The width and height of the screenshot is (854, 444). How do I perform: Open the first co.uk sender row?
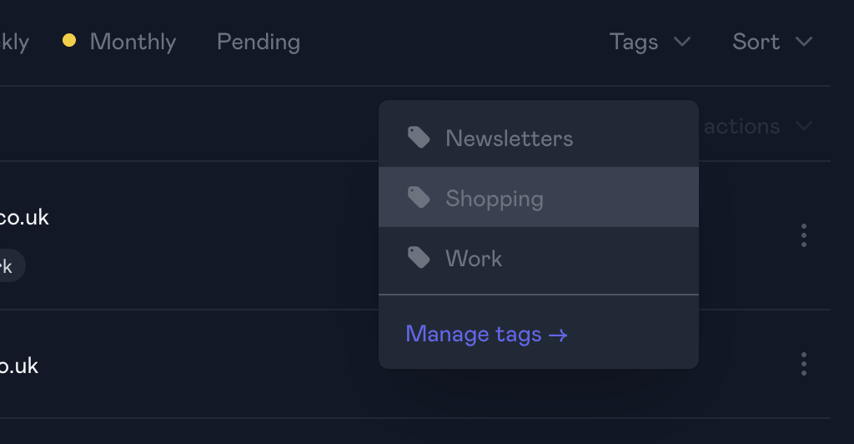[x=24, y=218]
